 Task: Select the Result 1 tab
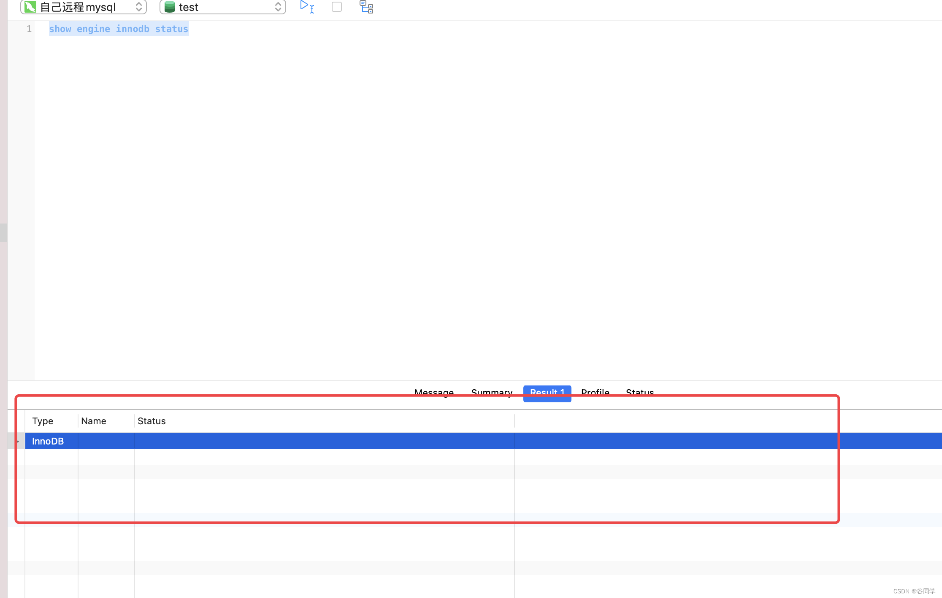[x=547, y=393]
